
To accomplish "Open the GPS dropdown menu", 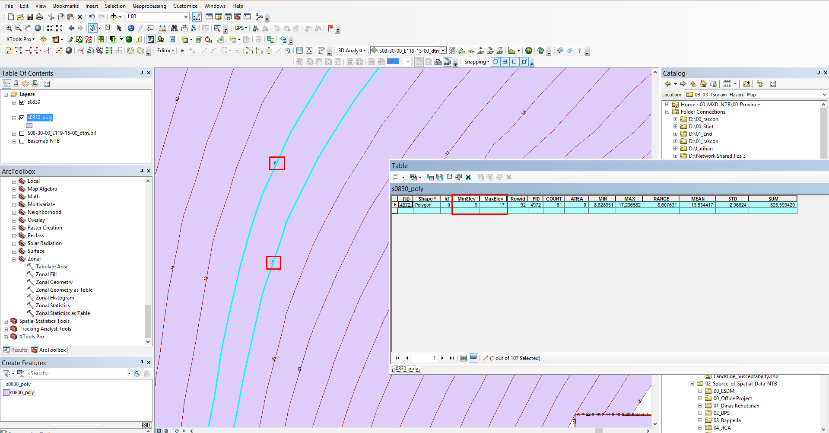I will (241, 28).
